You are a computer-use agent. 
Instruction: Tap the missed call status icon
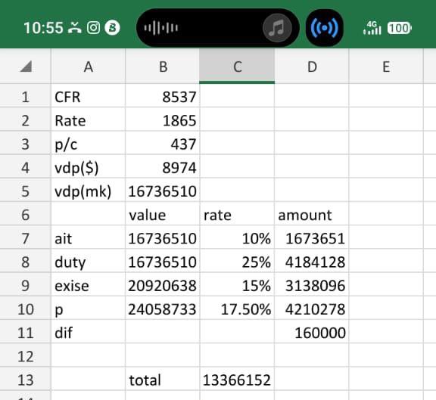coord(75,28)
